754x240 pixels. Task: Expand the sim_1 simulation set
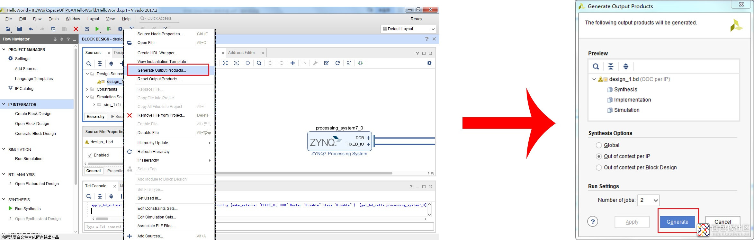click(x=94, y=105)
